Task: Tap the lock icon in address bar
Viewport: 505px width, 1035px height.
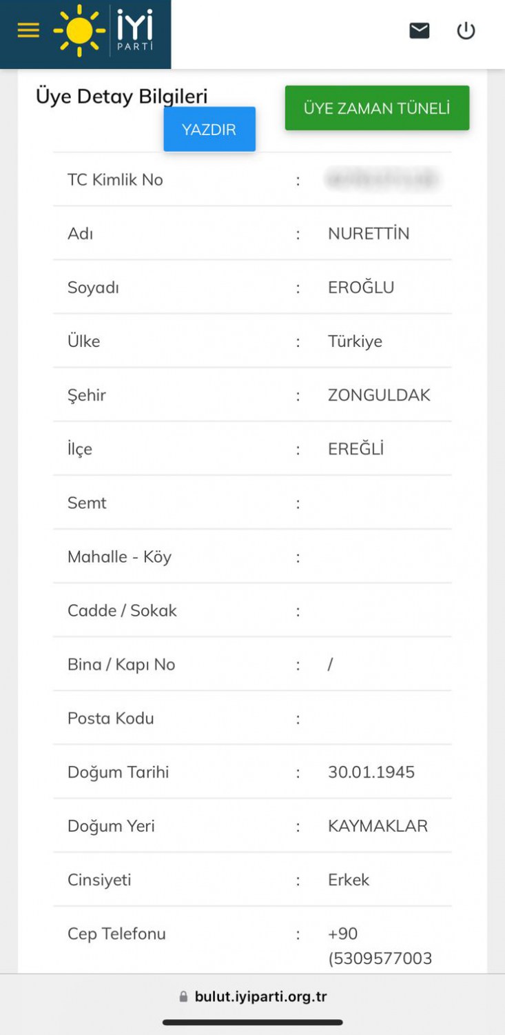Action: point(183,996)
